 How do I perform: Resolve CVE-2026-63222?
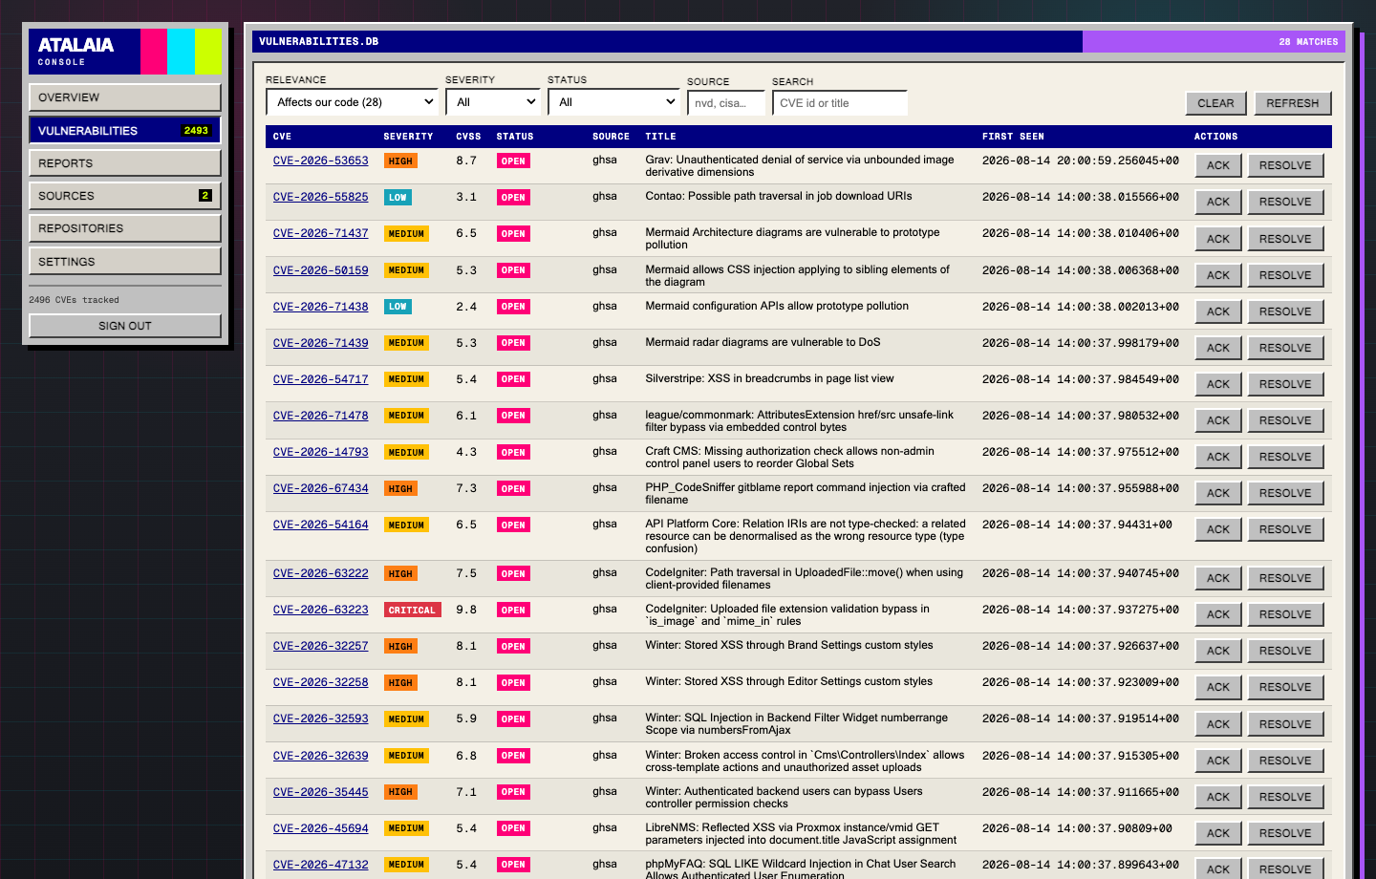1285,578
